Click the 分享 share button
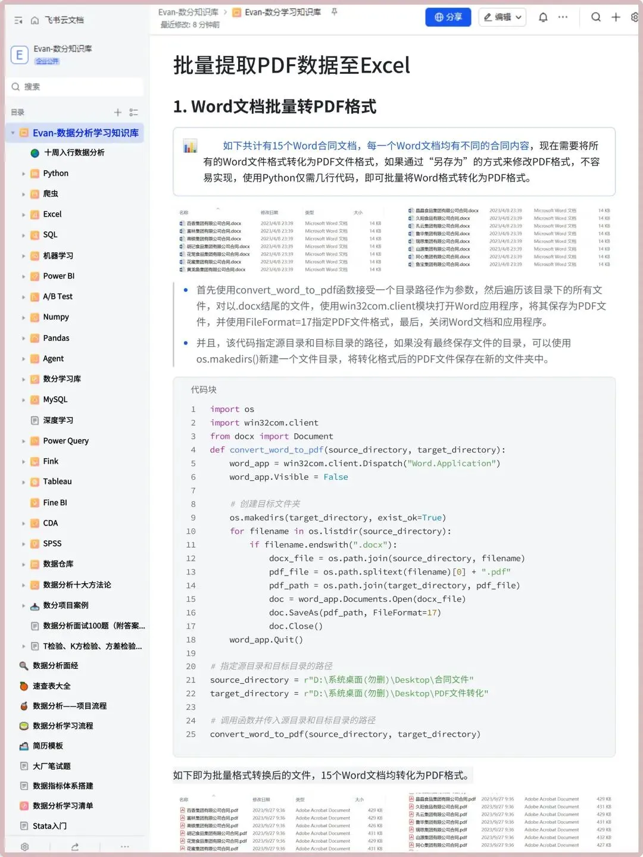643x857 pixels. pyautogui.click(x=448, y=17)
